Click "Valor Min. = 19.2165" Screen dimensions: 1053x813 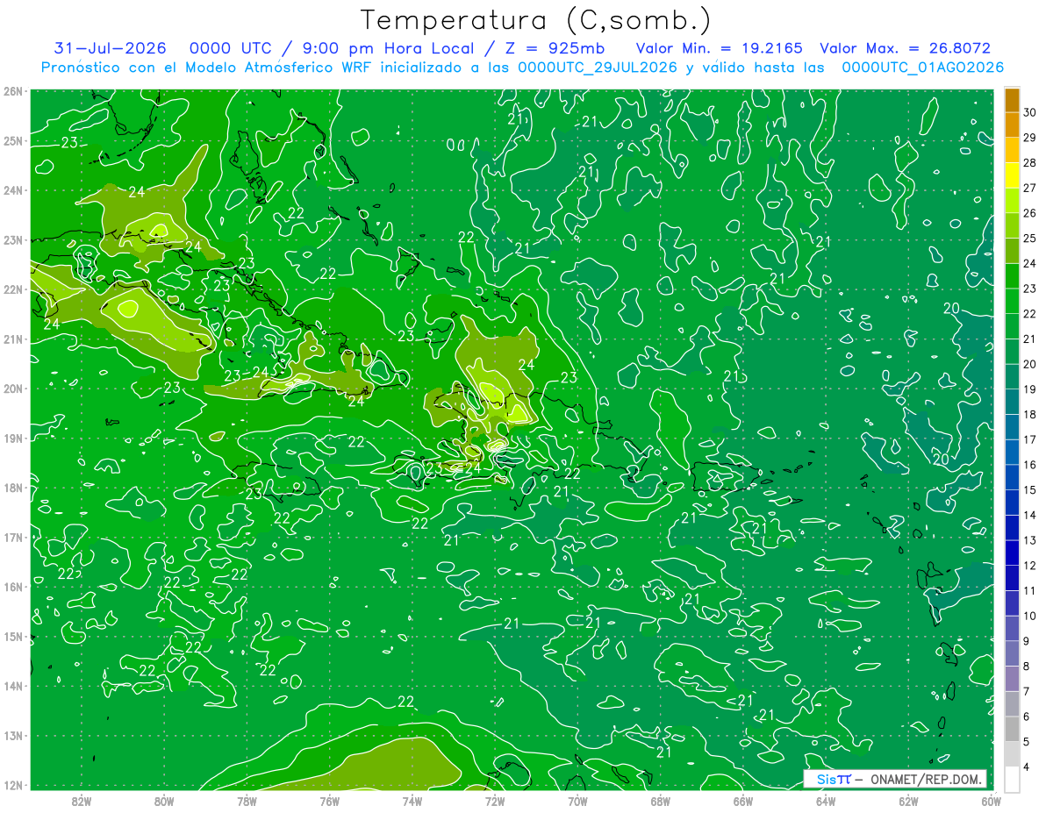[719, 48]
